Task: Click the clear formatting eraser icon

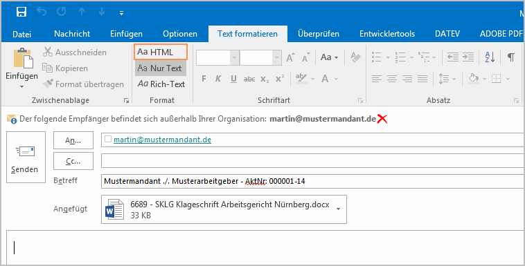Action: click(355, 57)
